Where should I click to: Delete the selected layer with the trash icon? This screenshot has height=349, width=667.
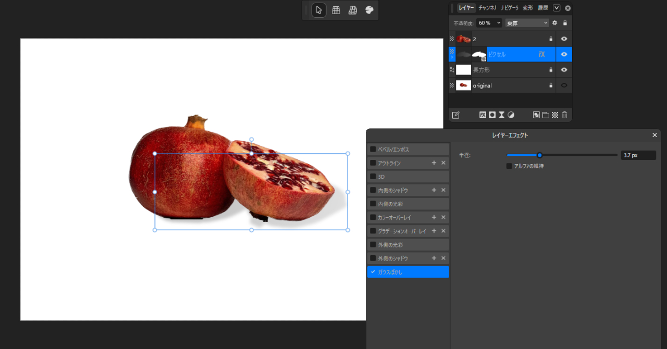[x=564, y=115]
